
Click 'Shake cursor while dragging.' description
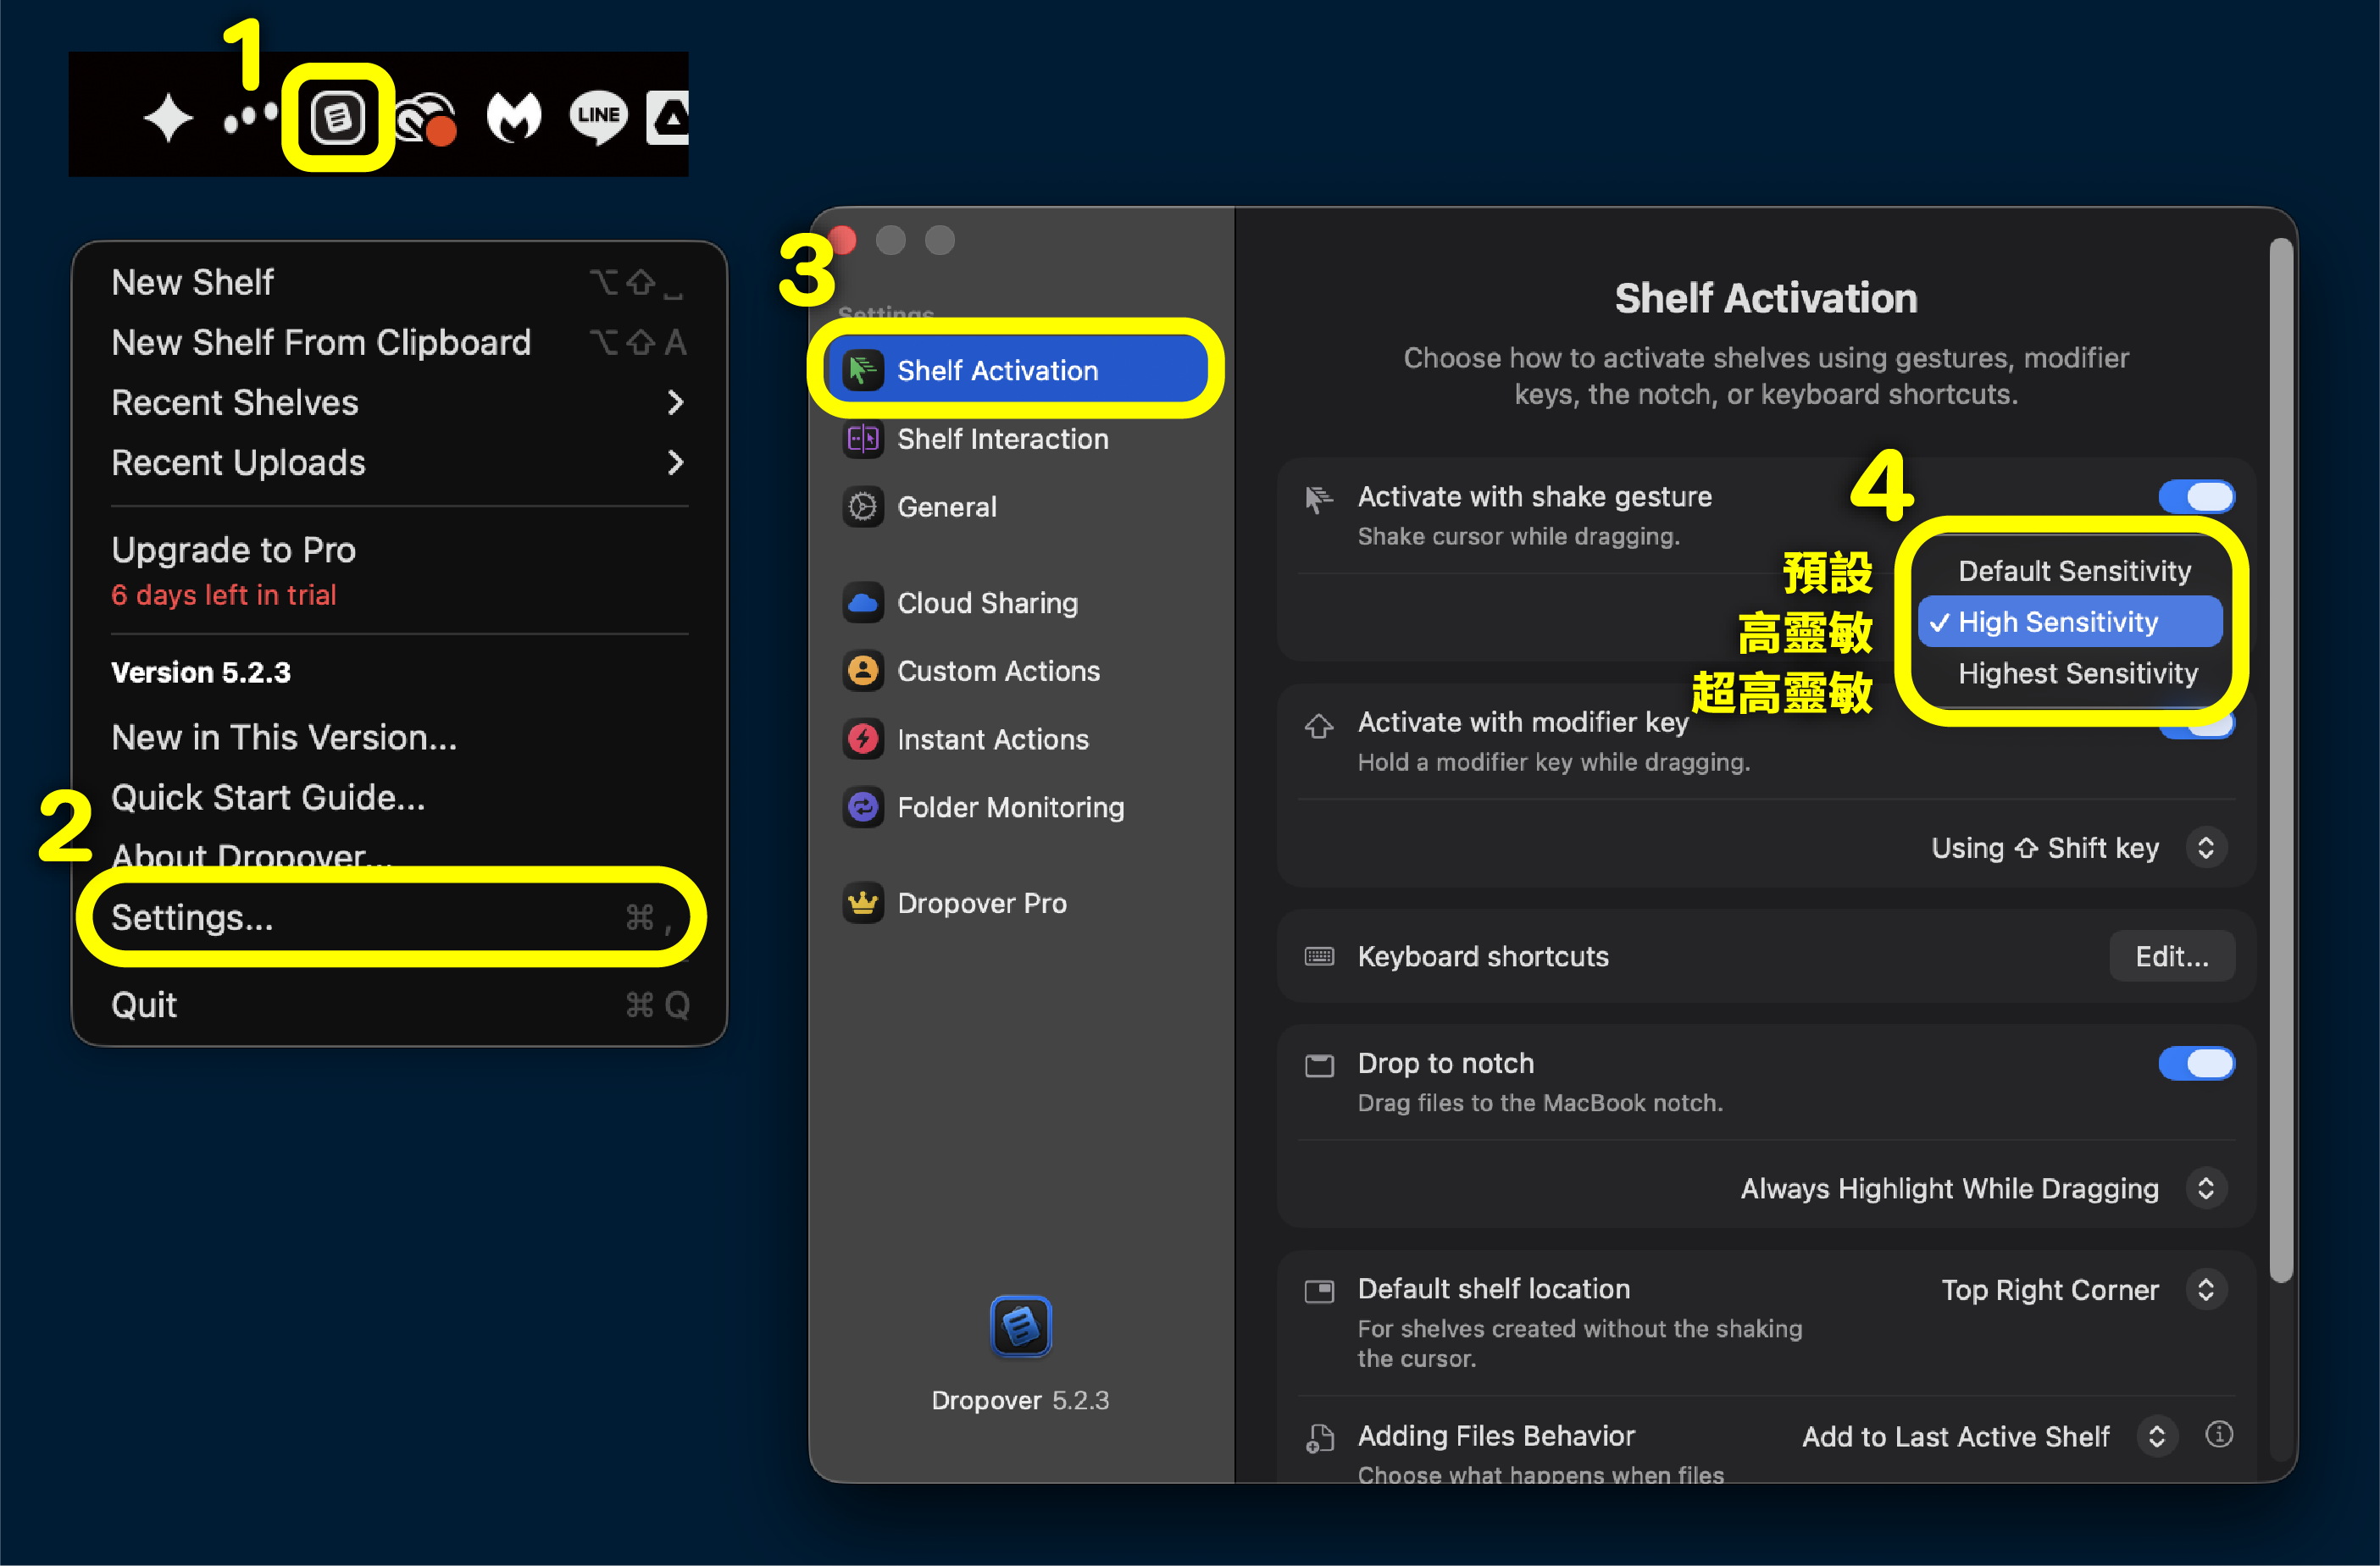point(1518,537)
